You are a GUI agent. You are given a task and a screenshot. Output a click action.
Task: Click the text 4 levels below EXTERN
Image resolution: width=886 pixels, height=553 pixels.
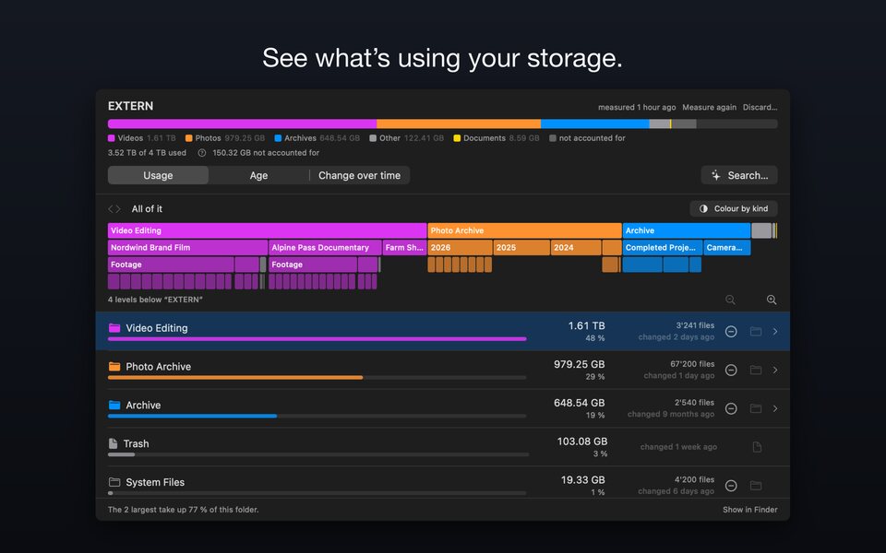pos(155,300)
